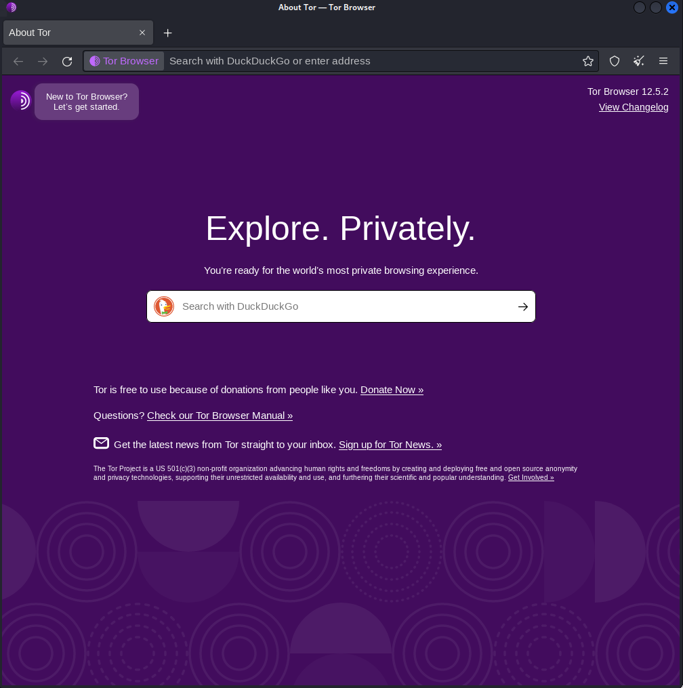
Task: Click the New Identity broom icon
Action: 638,61
